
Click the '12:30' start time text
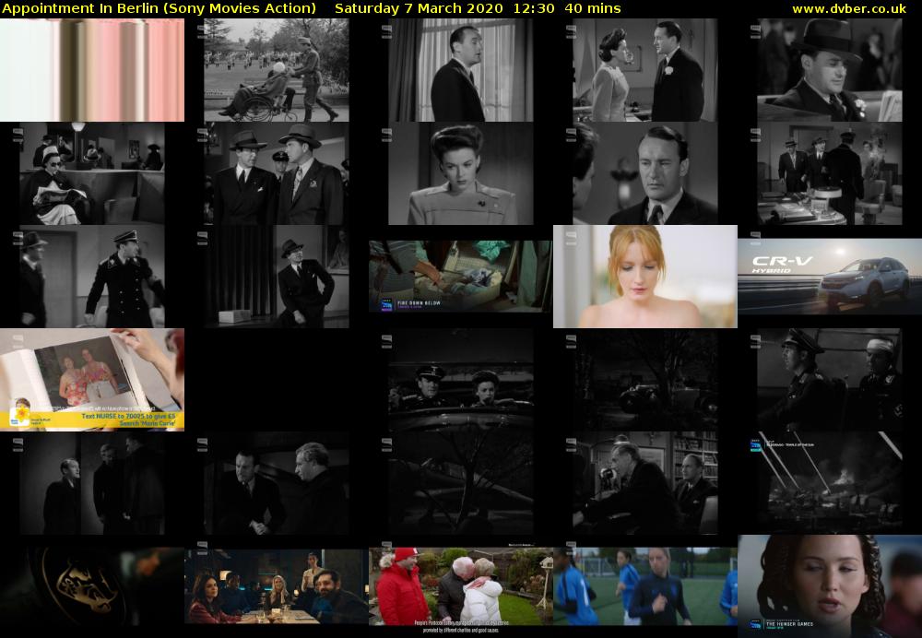point(533,8)
